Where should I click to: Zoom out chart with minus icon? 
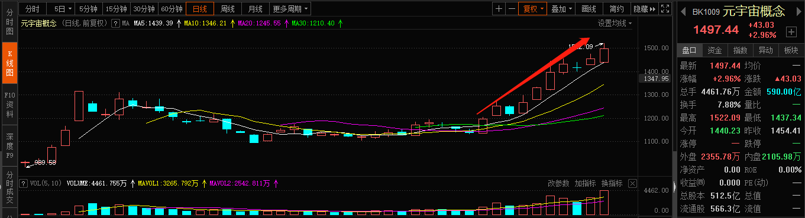pos(512,9)
